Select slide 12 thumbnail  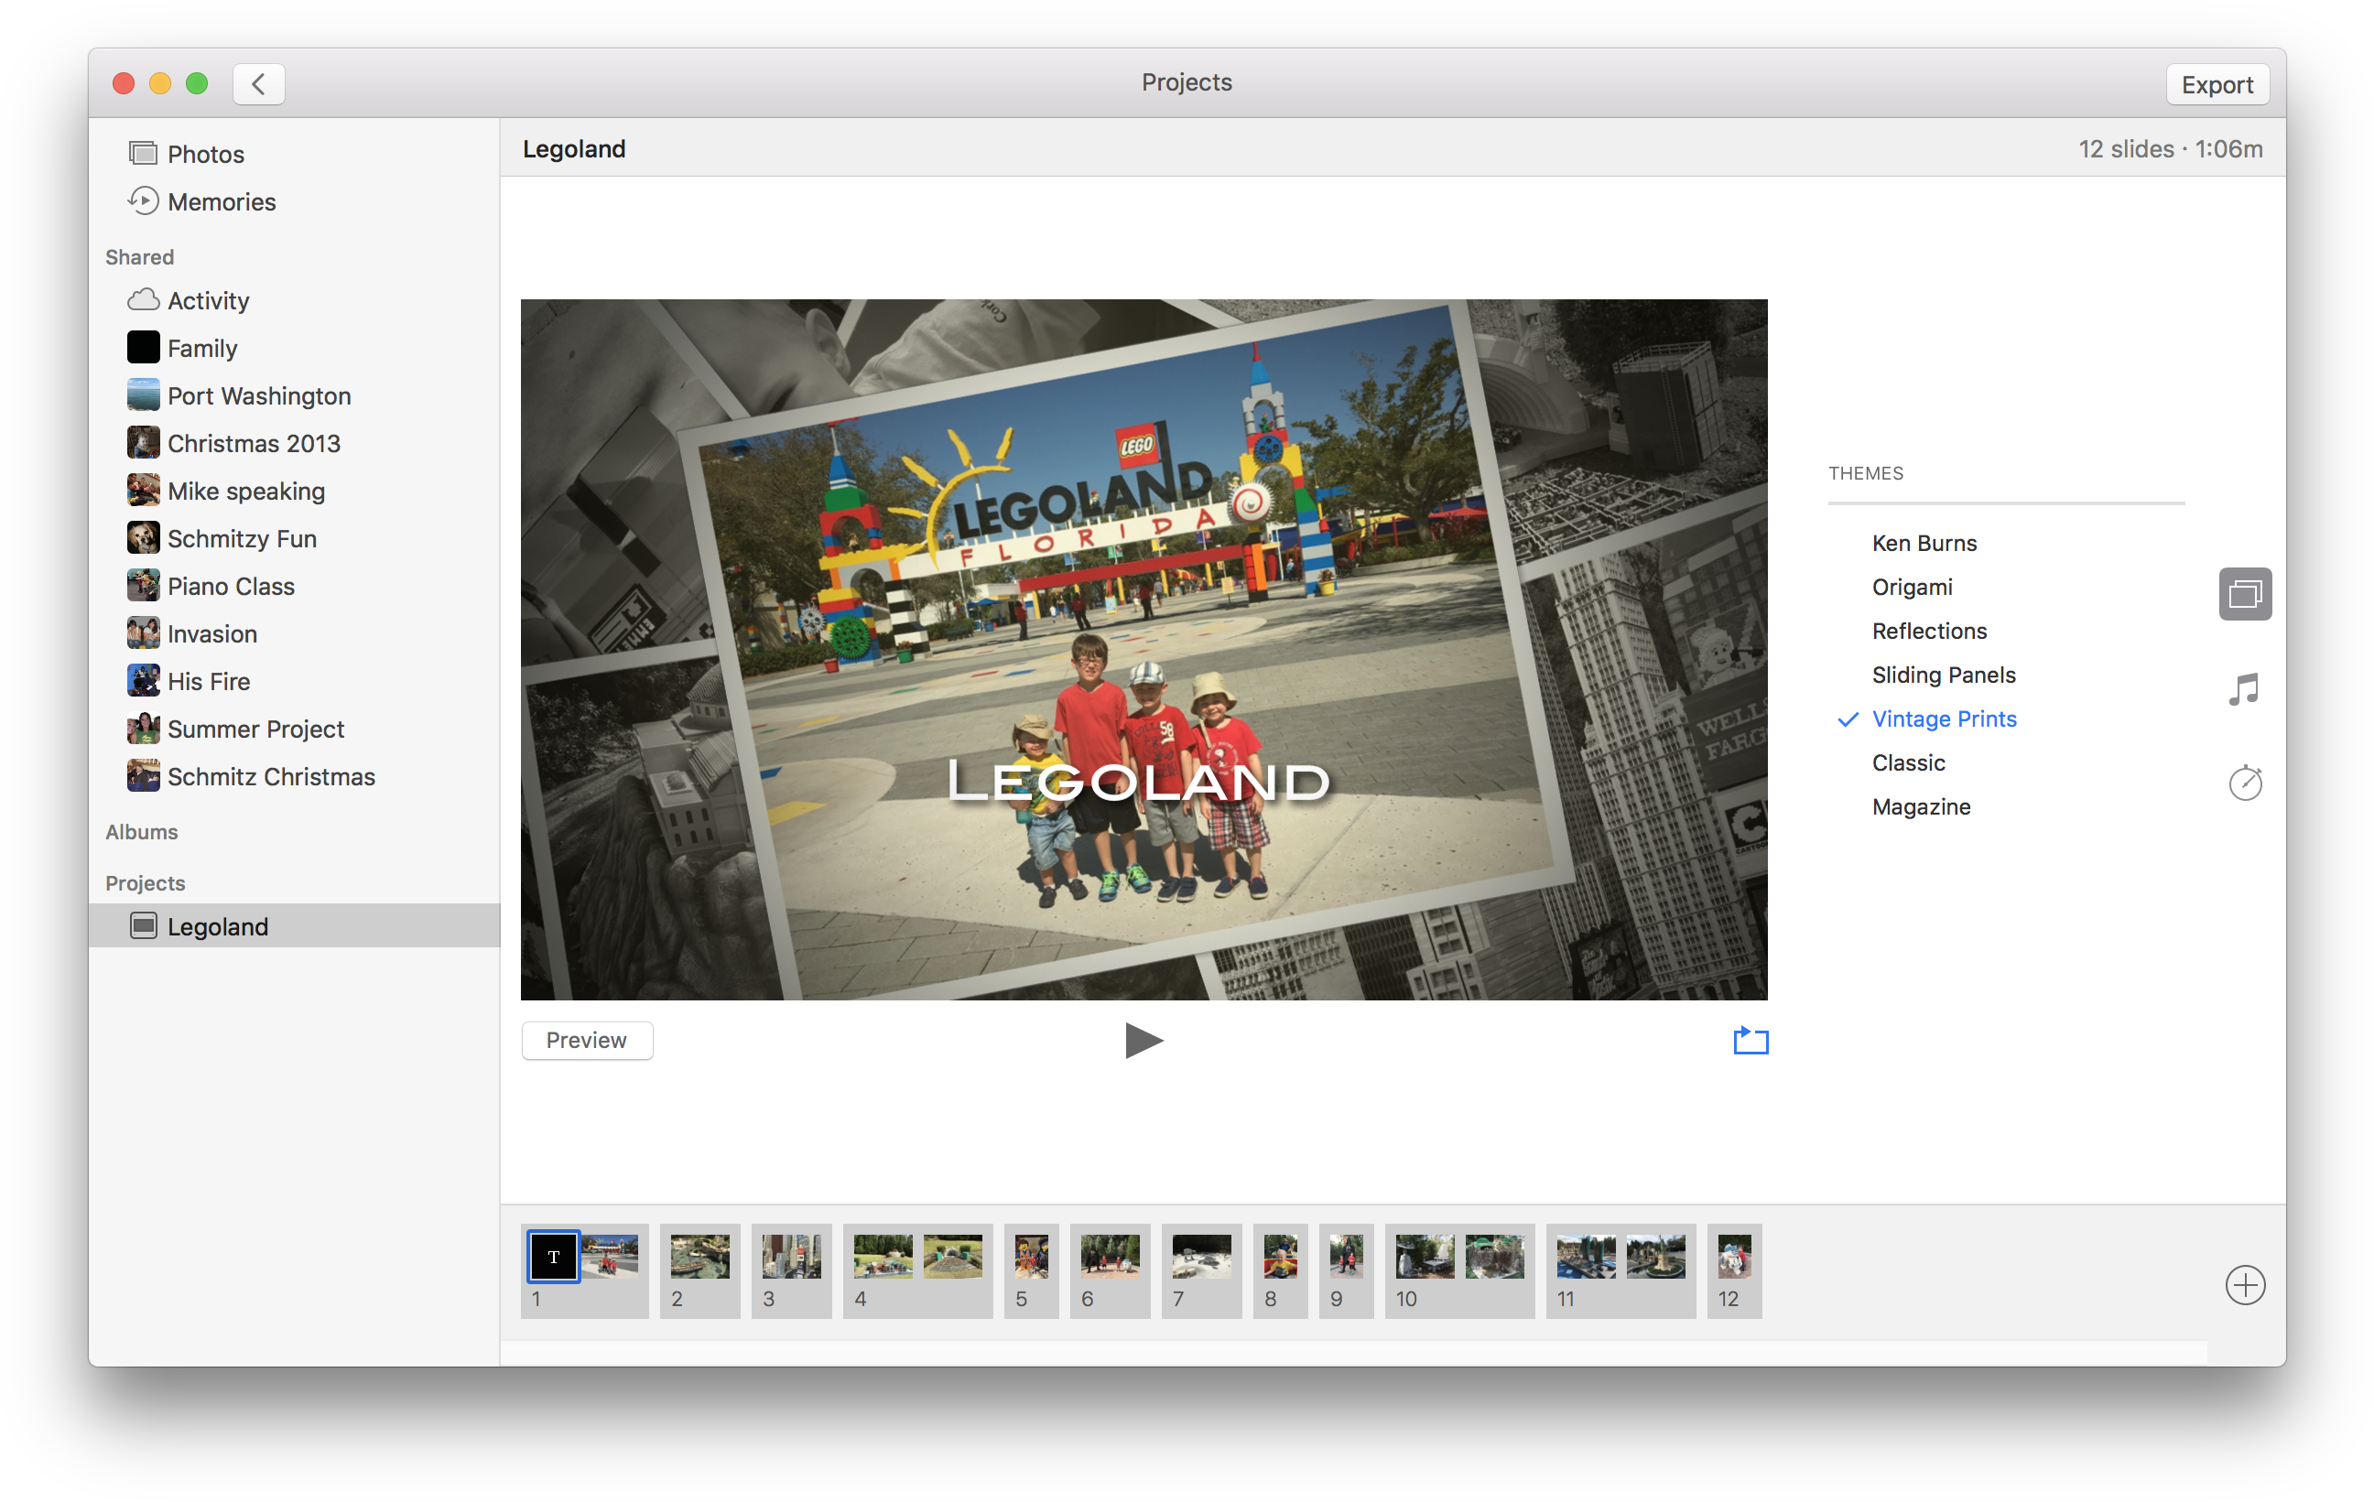[1734, 1257]
